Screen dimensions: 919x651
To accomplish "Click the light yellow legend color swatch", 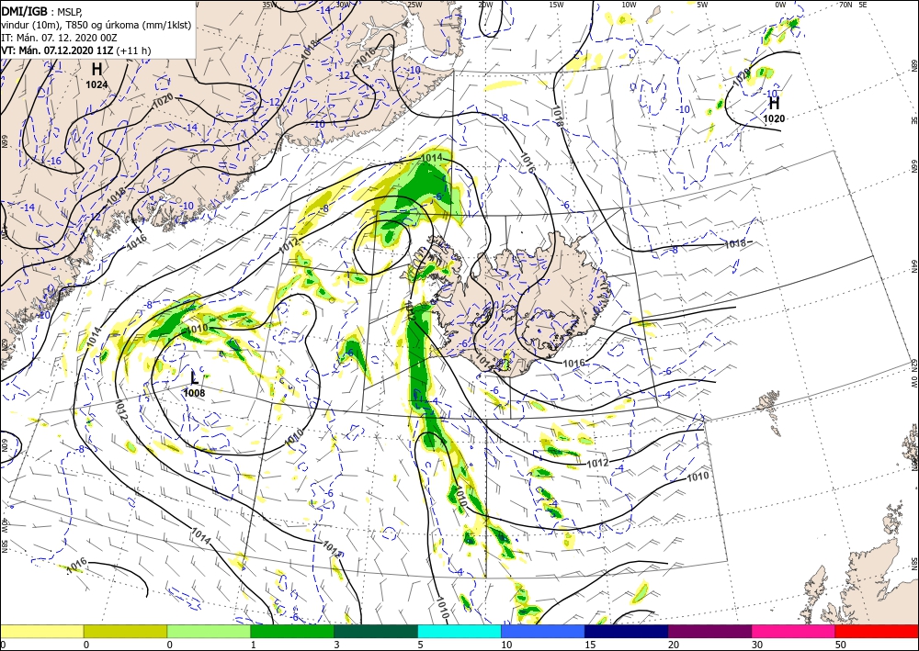I will click(x=41, y=631).
